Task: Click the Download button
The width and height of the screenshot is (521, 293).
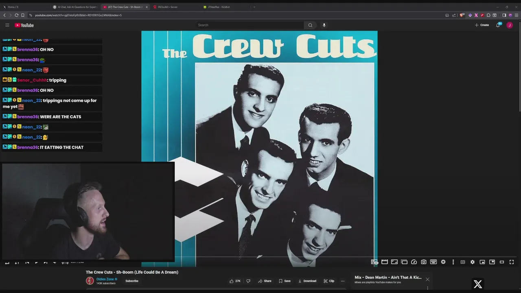Action: (307, 281)
